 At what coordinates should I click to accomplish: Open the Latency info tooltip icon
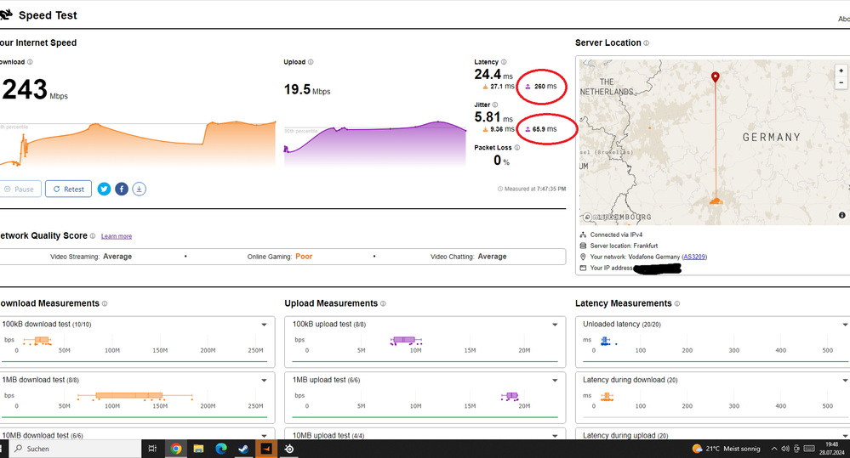(x=504, y=62)
